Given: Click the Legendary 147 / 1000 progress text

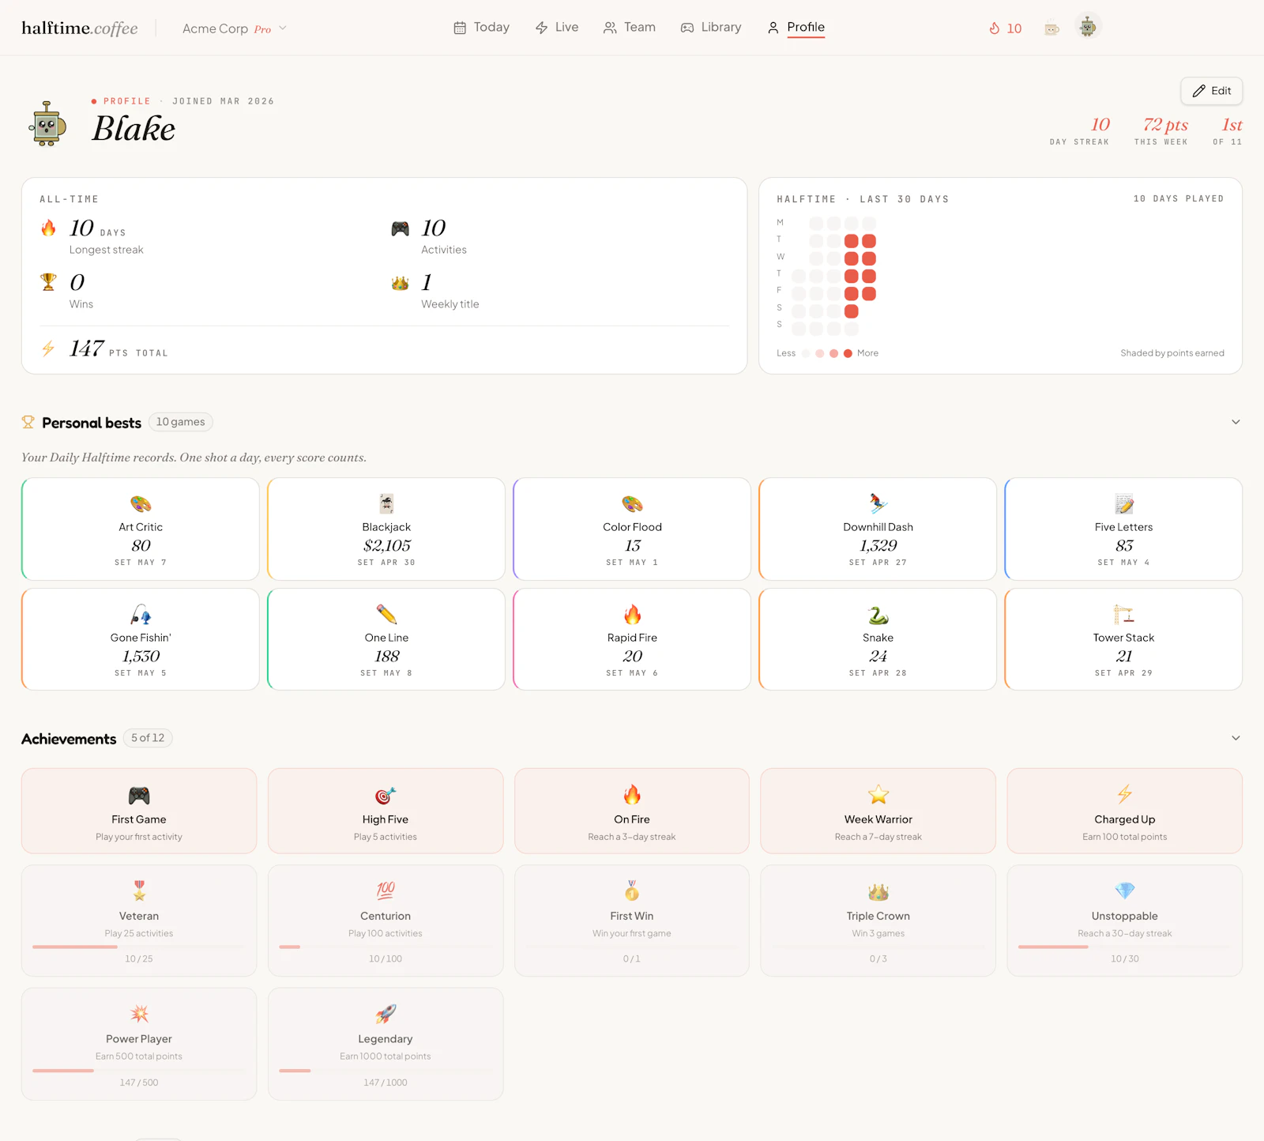Looking at the screenshot, I should [x=386, y=1083].
